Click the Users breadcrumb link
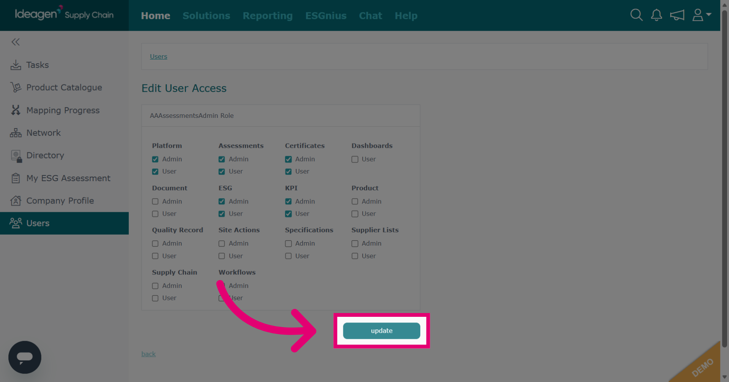729x382 pixels. click(x=158, y=56)
